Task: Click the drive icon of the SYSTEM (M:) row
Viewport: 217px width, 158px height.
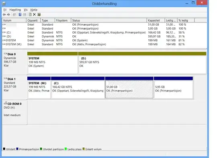Action: point(4,44)
